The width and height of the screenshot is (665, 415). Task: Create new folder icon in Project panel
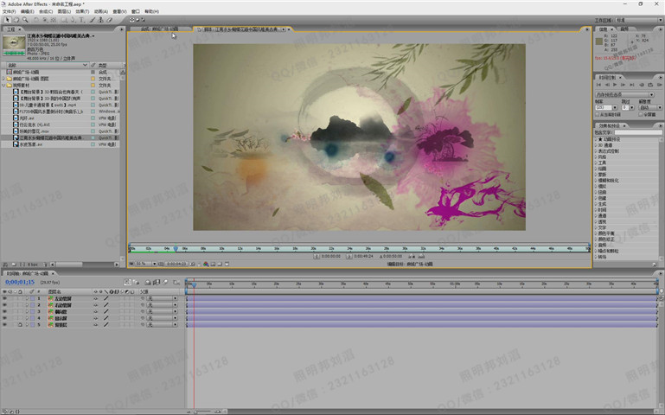(14, 264)
